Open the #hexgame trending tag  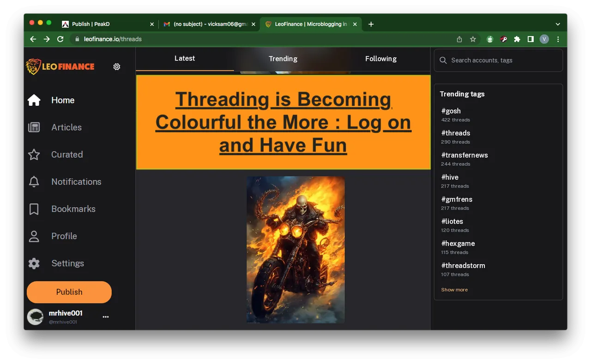(458, 244)
